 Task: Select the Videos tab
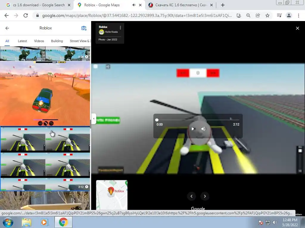[x=39, y=41]
